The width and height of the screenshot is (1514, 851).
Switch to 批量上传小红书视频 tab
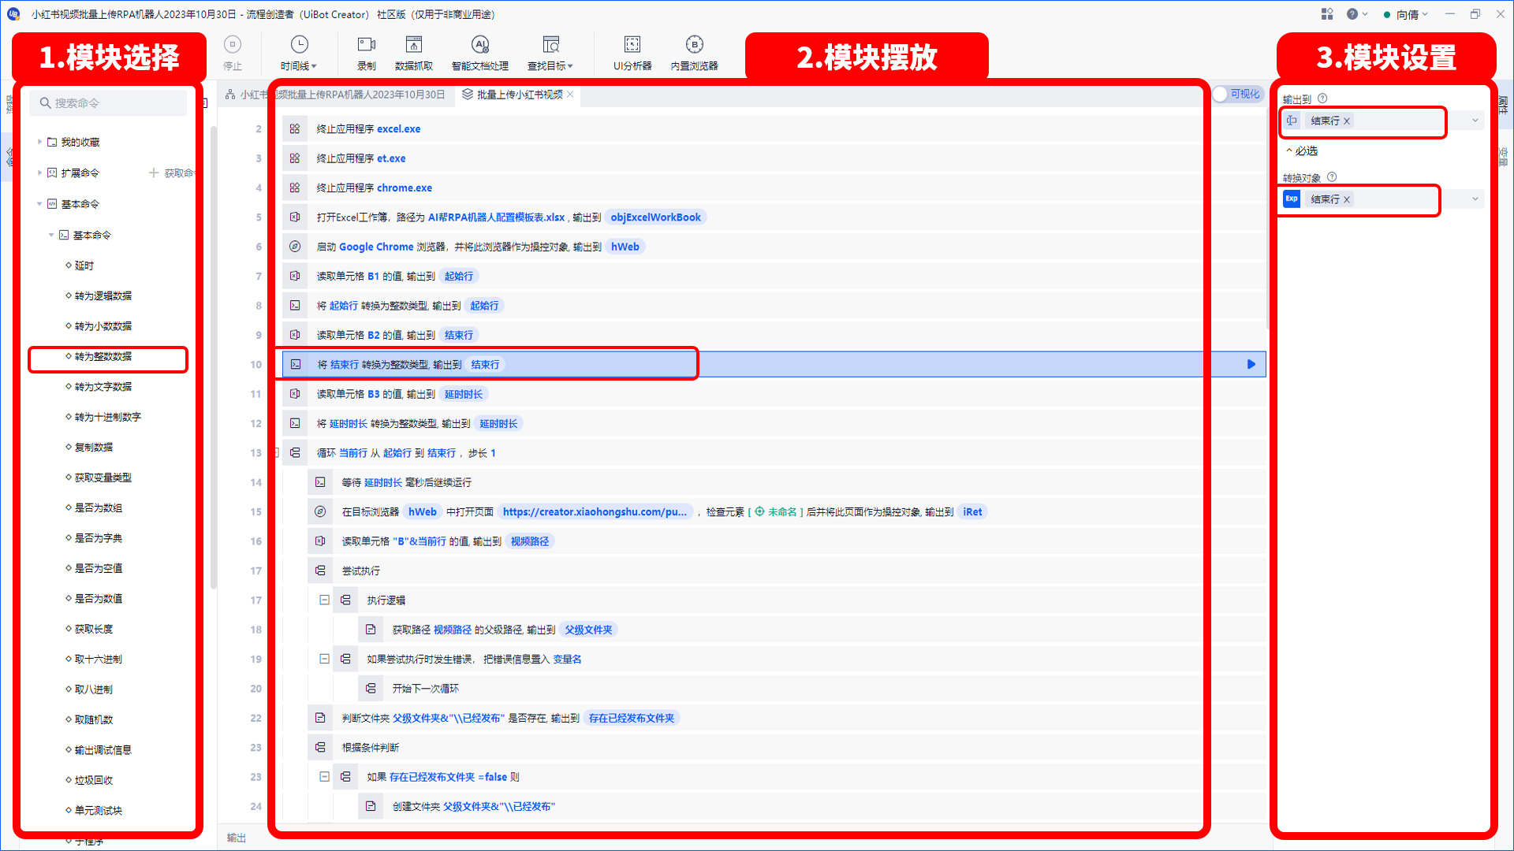click(x=519, y=95)
